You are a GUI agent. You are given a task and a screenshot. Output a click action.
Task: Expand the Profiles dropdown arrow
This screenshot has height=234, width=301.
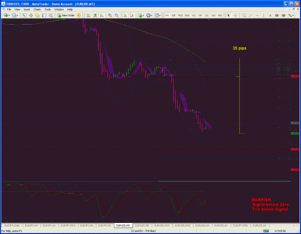tap(17, 15)
